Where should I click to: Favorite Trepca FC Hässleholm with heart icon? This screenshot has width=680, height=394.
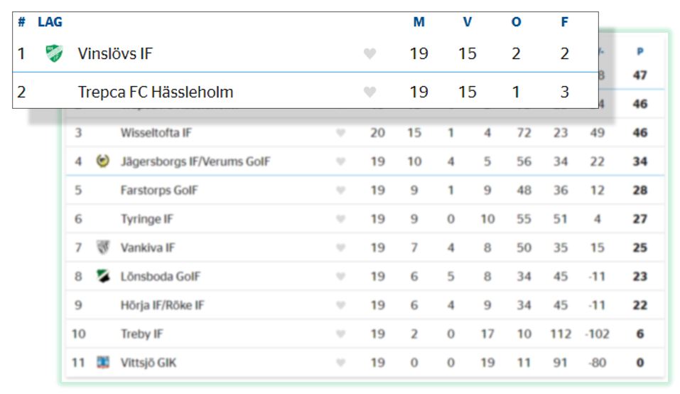(369, 92)
